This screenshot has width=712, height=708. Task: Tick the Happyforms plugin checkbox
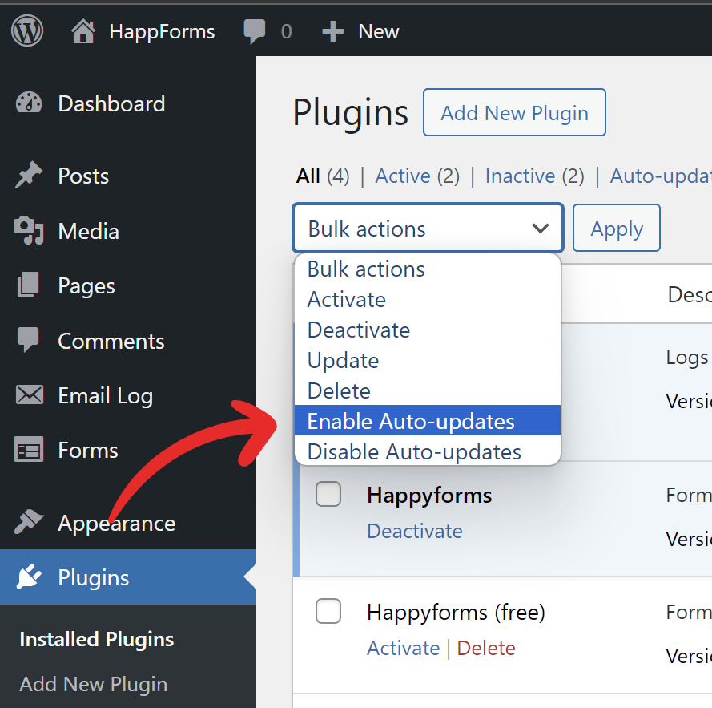pos(328,494)
